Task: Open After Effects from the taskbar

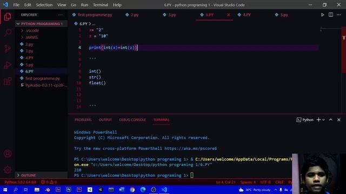Action: tap(58, 190)
